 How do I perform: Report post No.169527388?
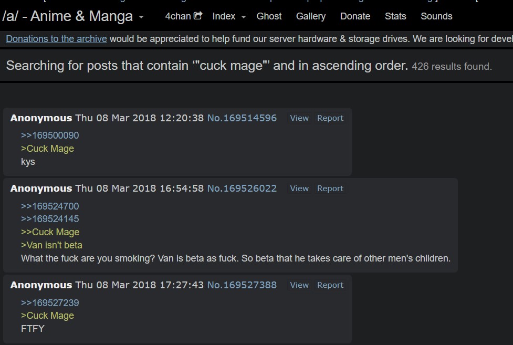point(330,285)
